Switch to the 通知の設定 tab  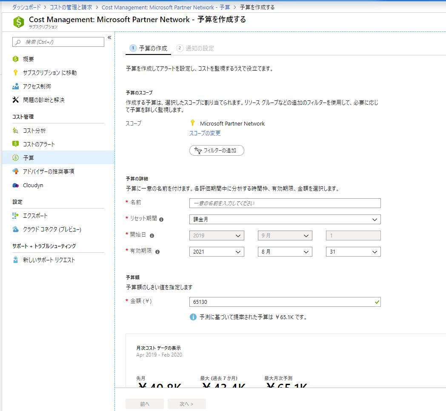[x=195, y=49]
